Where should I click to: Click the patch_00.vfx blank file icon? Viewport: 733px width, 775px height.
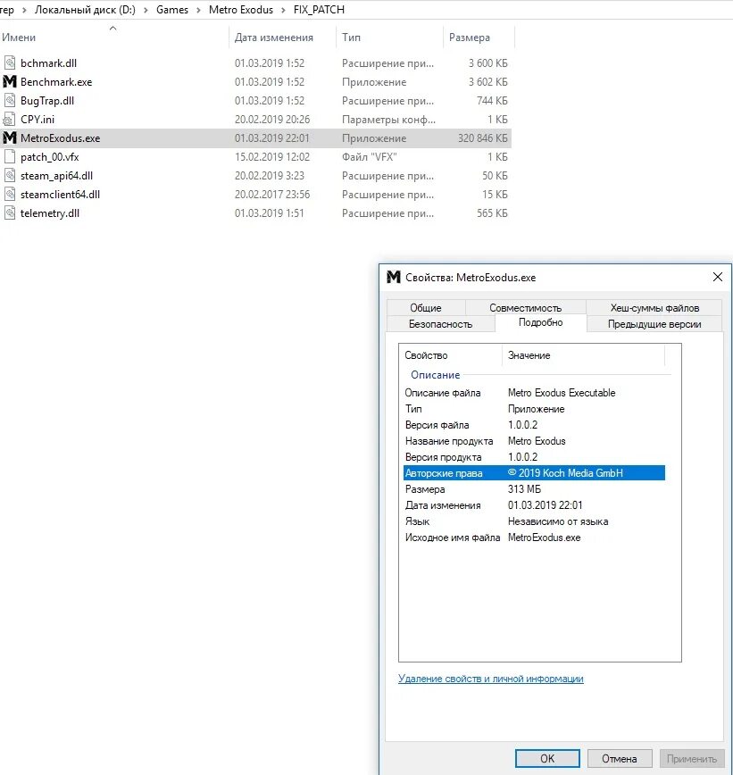[10, 156]
